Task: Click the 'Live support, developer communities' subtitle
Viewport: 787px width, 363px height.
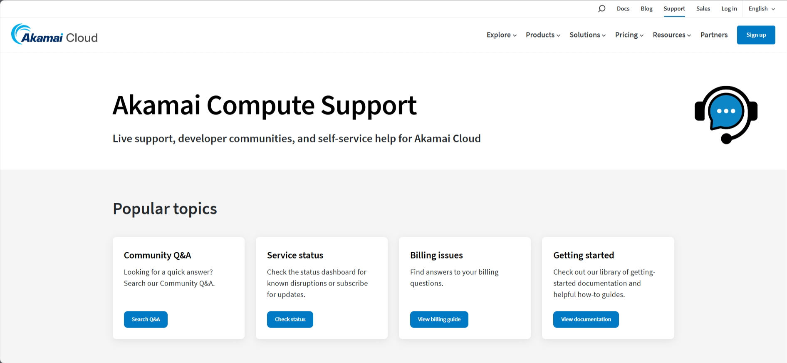Action: (297, 139)
